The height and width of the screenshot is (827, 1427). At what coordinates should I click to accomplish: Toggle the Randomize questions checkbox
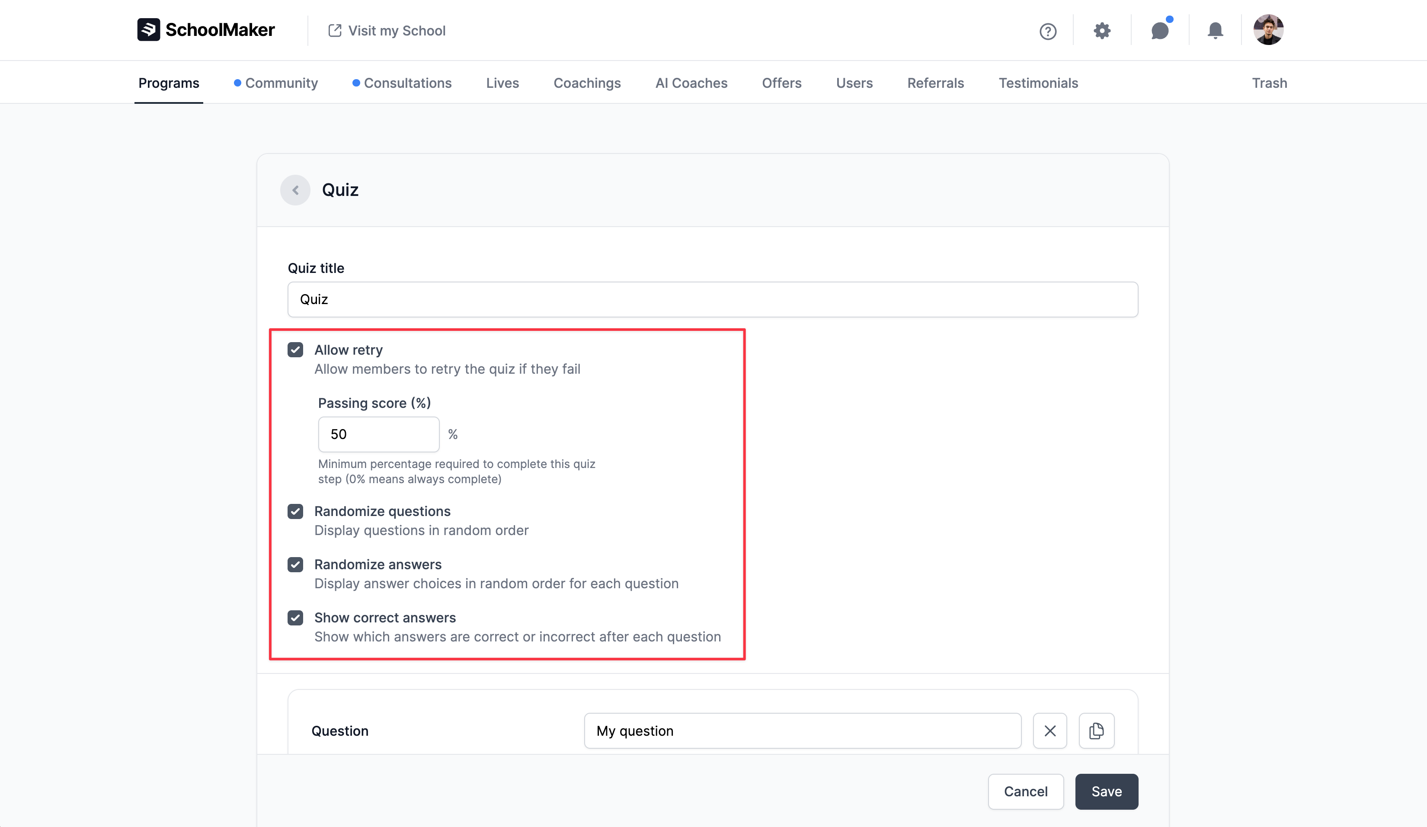tap(295, 512)
